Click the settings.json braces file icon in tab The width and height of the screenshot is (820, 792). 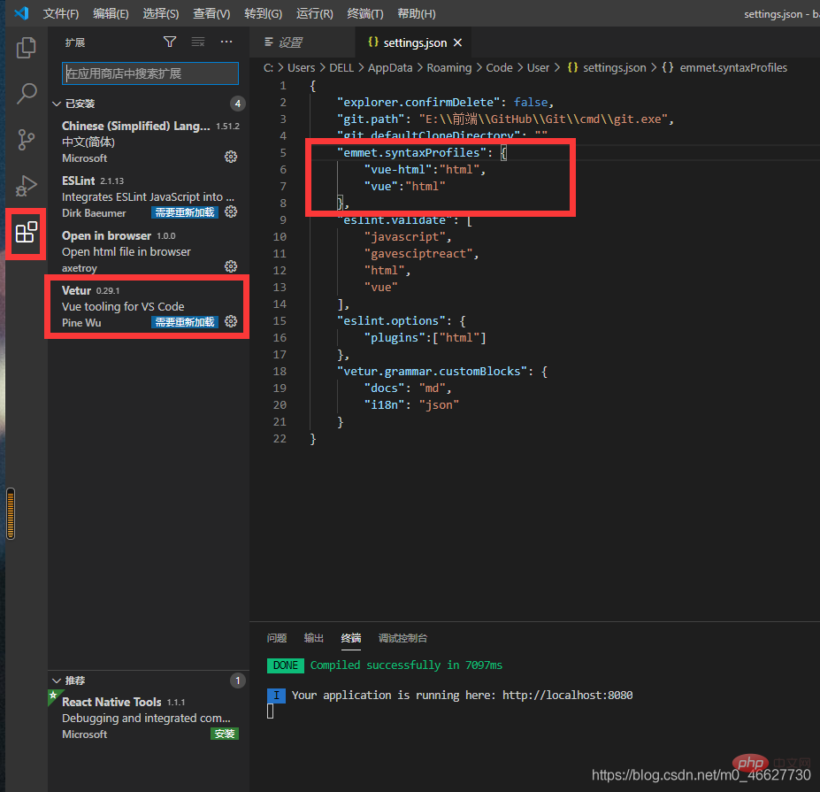[x=373, y=42]
